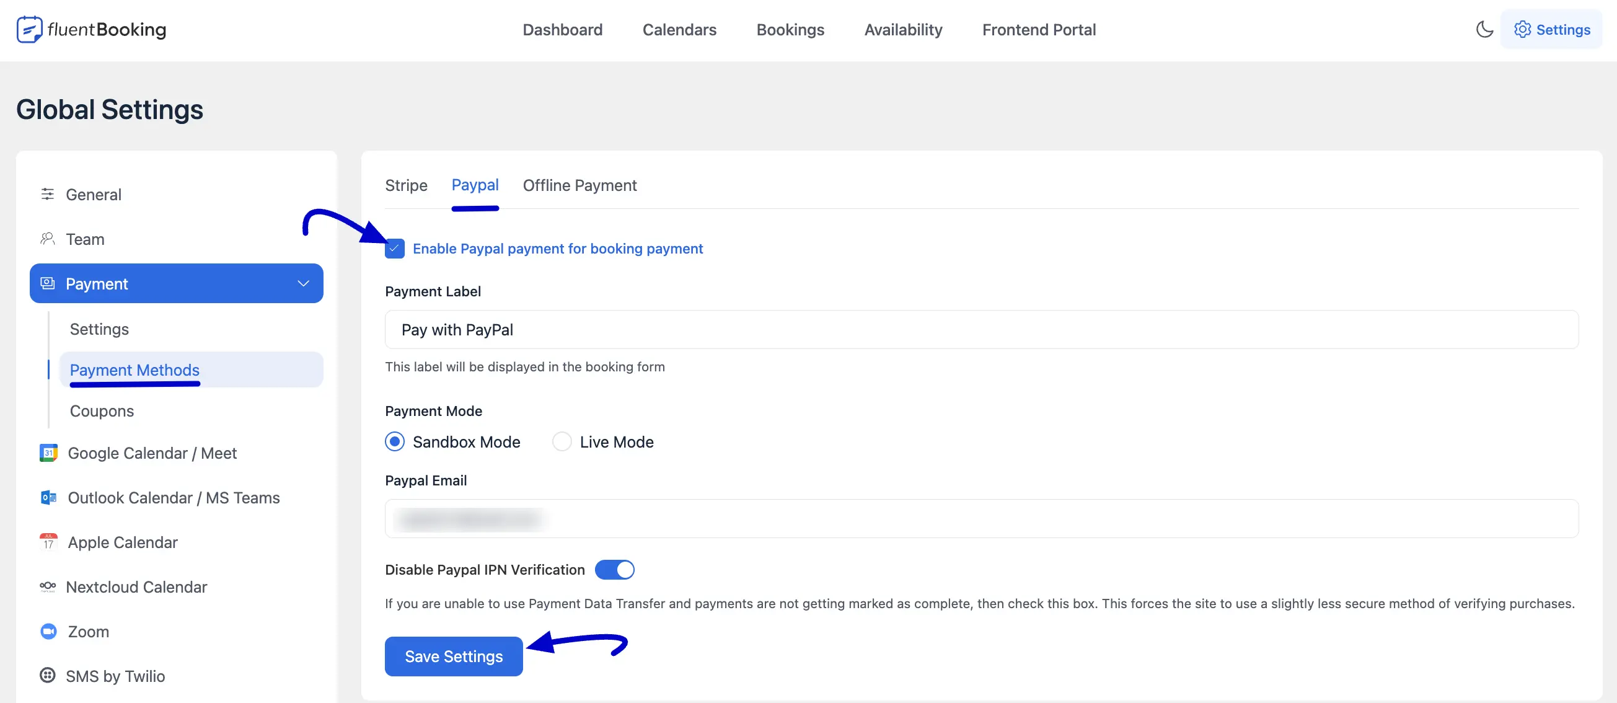This screenshot has width=1617, height=703.
Task: Click the Team people icon
Action: pos(48,239)
